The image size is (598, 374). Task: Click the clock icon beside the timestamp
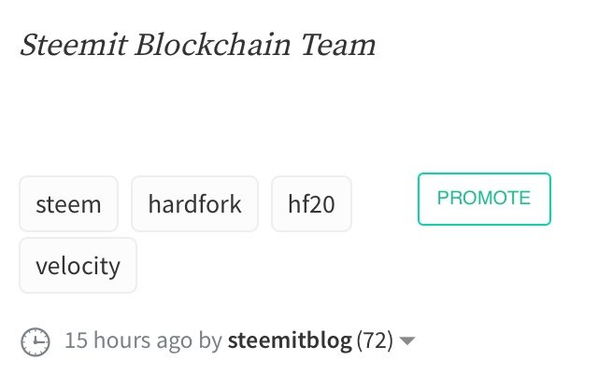click(x=36, y=341)
